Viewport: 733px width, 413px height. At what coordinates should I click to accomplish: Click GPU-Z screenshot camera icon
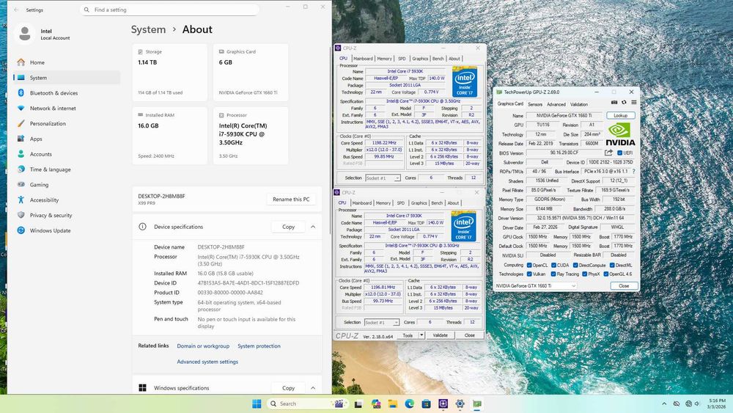click(x=614, y=103)
